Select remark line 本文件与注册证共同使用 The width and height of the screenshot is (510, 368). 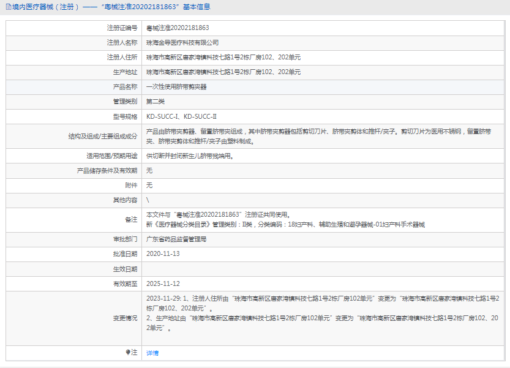[x=219, y=215]
